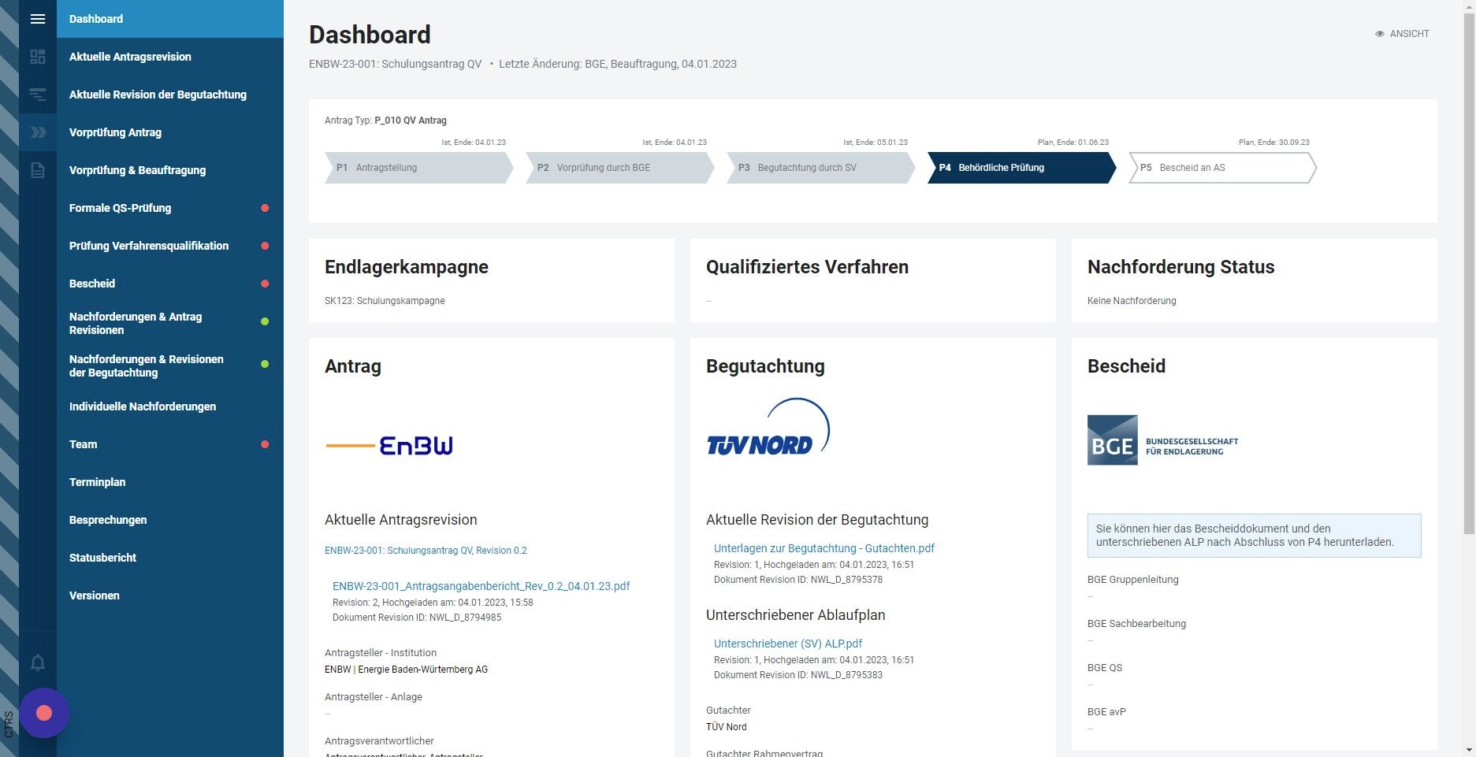
Task: Click 'Letzte Änderung: BGE, Beauftragung, 04.01.2023' text
Action: pos(618,64)
